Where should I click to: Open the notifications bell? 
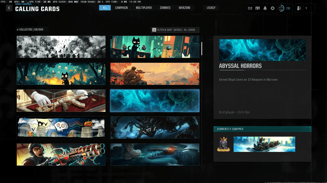265,8
